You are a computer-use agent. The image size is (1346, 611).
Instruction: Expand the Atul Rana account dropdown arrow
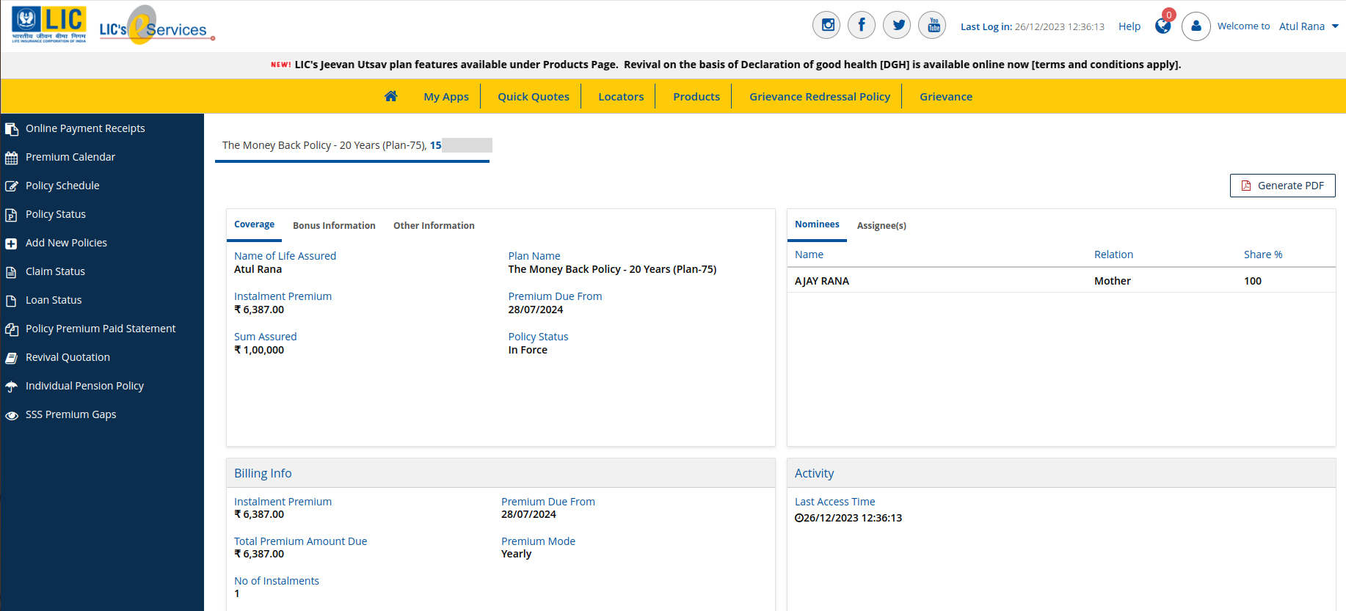(1335, 26)
